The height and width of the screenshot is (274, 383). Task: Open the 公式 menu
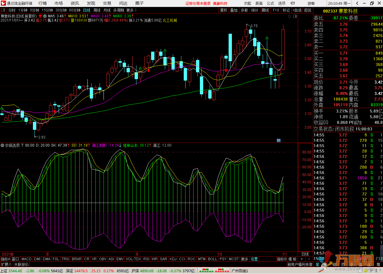[x=270, y=3]
